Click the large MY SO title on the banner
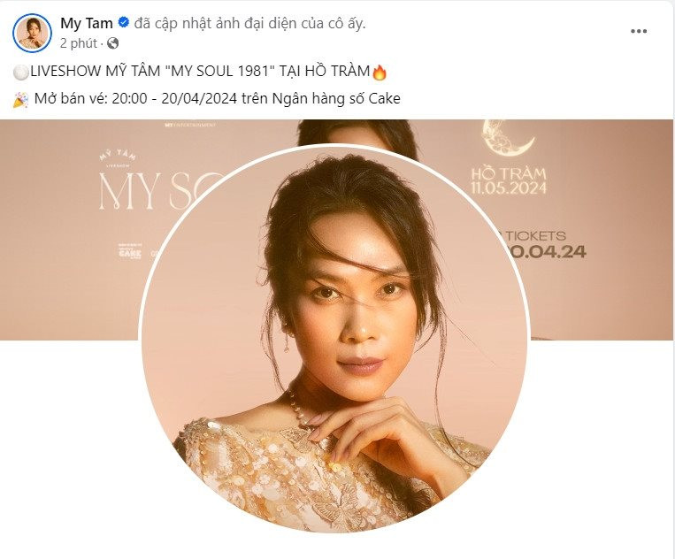Screen dimensions: 675x559 click(x=160, y=192)
